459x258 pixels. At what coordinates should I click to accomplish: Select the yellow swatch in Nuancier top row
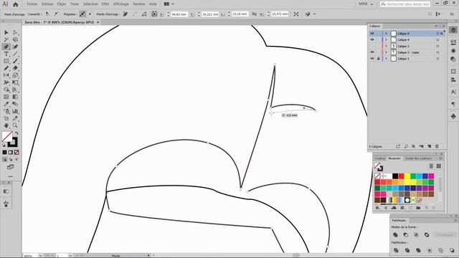tap(407, 176)
